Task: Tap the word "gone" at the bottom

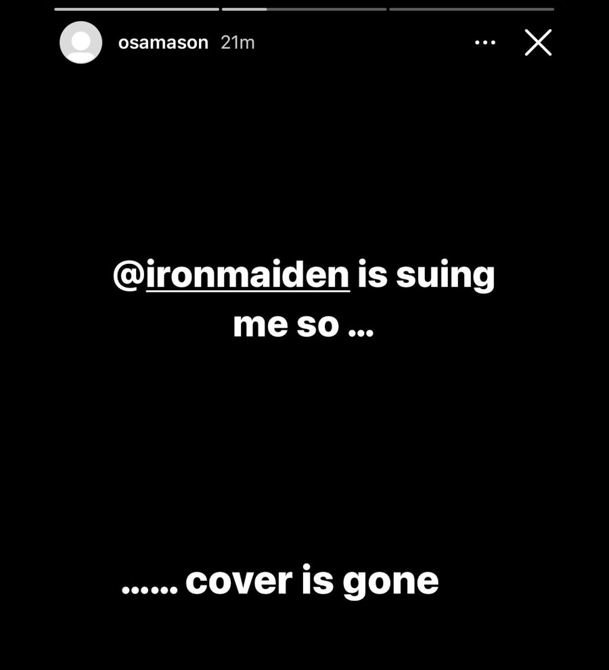Action: click(x=390, y=583)
